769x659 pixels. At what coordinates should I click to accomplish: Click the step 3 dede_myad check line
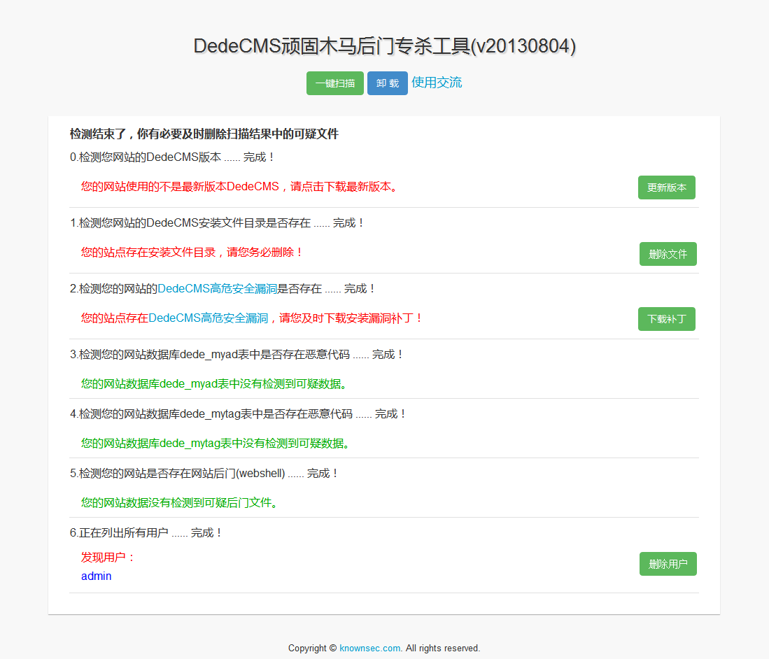click(237, 355)
